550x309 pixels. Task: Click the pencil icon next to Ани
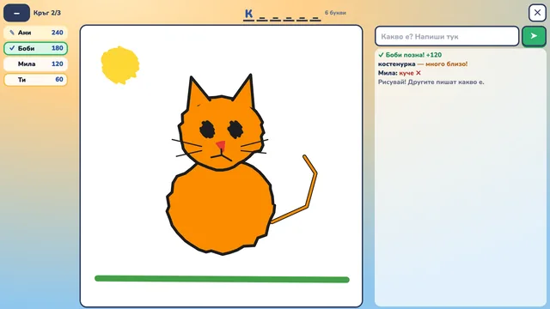12,33
